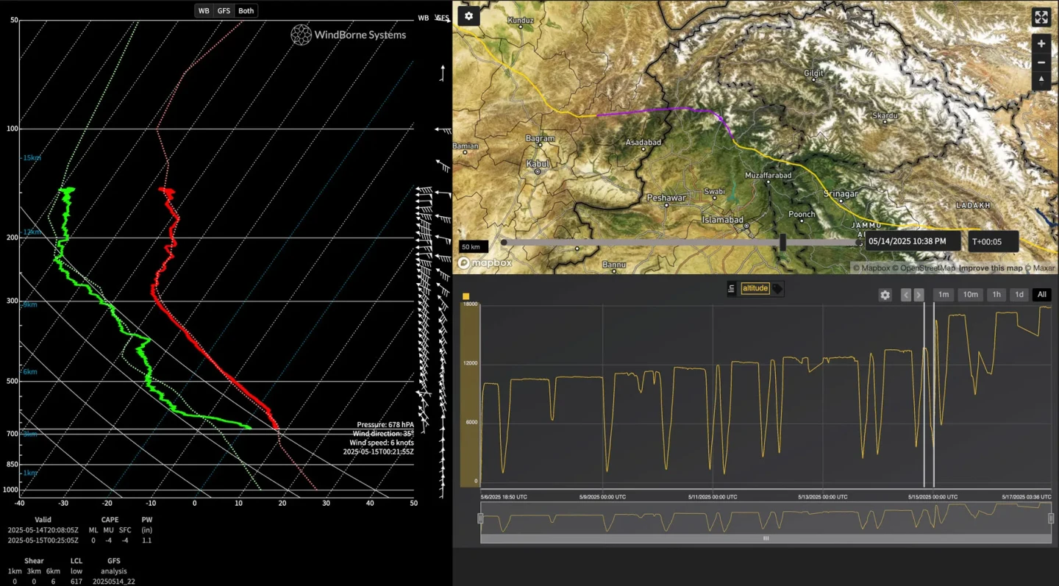Step chart backward with left arrow

tap(906, 295)
